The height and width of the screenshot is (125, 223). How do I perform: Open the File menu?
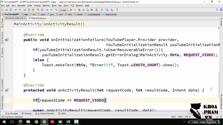3,6
